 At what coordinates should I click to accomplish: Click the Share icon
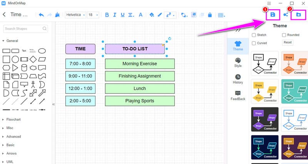(286, 15)
